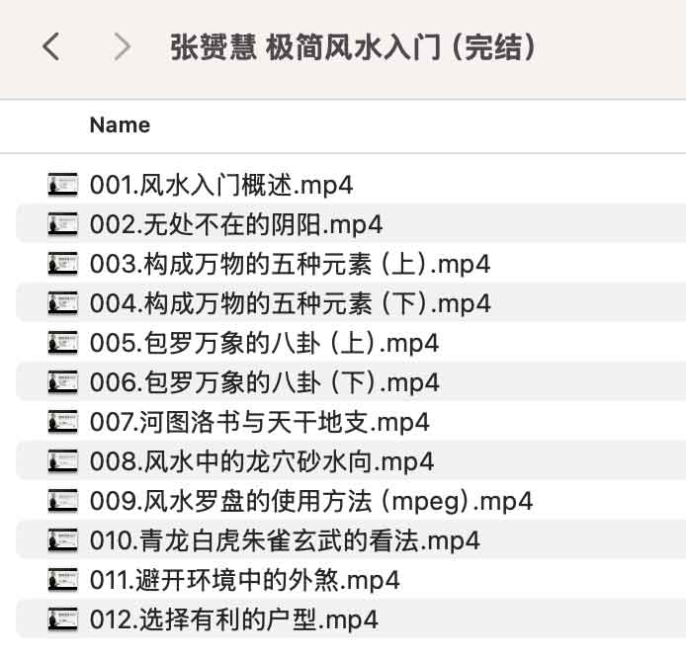
Task: Click the video icon for 010.青龙白虎朱雀玄武的看法
Action: [x=63, y=540]
